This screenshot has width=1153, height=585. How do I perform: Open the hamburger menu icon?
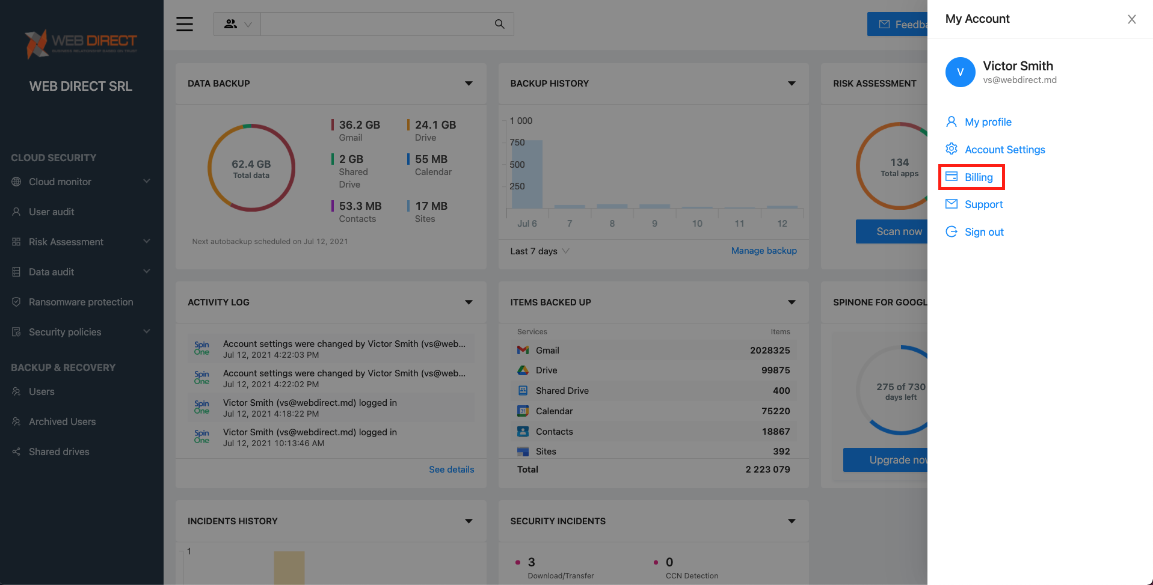[x=185, y=24]
